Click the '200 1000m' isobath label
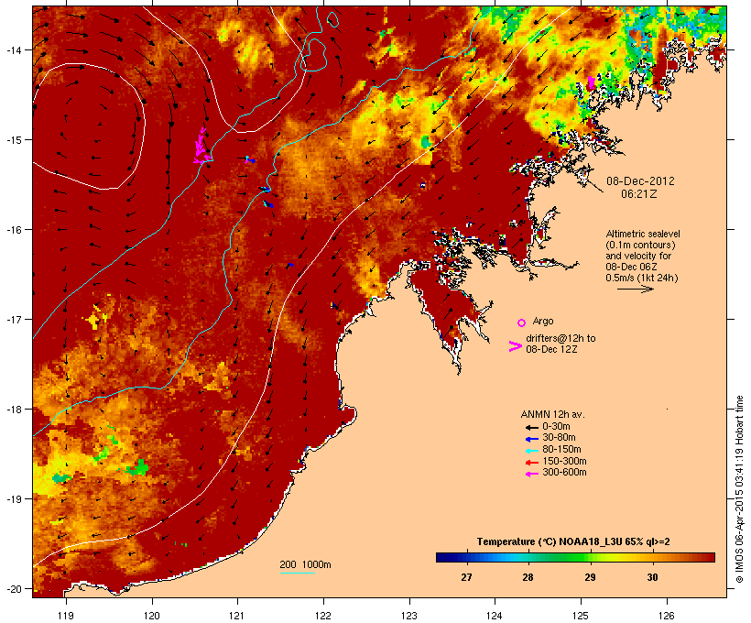 tap(305, 564)
